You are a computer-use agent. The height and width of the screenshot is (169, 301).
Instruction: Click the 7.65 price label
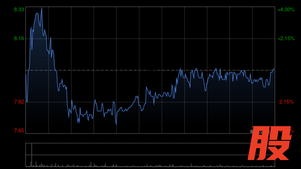click(19, 131)
